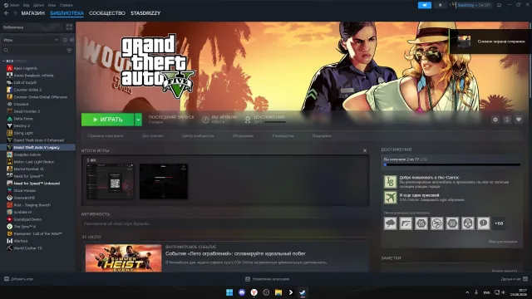Select the locked '25' badge achievement
The image size is (532, 299).
click(x=421, y=223)
